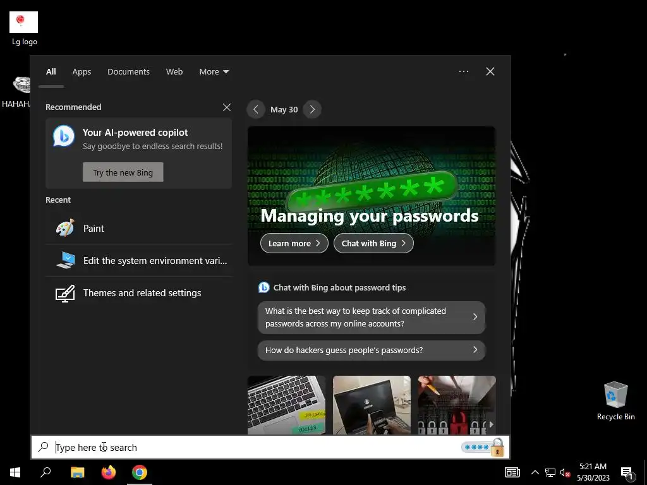This screenshot has width=647, height=485.
Task: Ask how hackers guess people's passwords
Action: [x=372, y=350]
